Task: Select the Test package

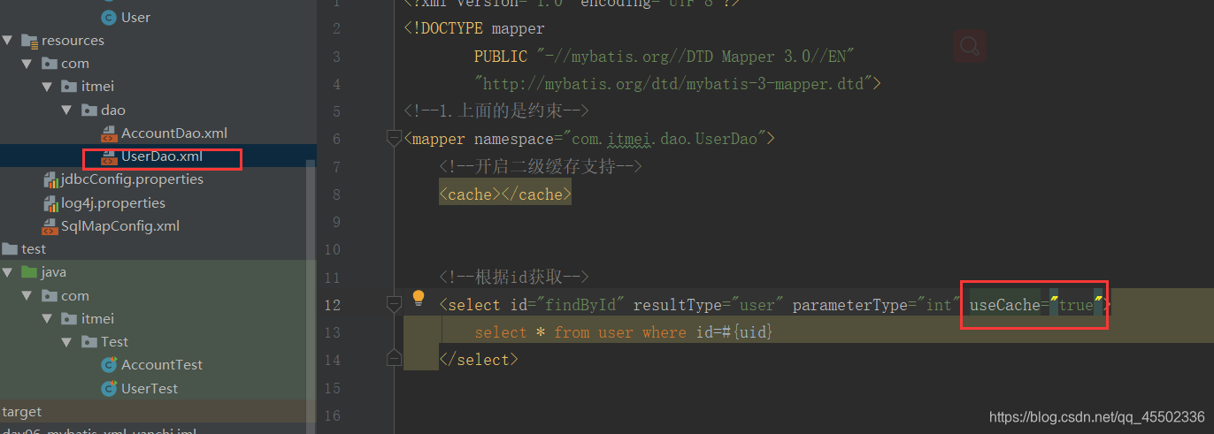Action: tap(115, 341)
